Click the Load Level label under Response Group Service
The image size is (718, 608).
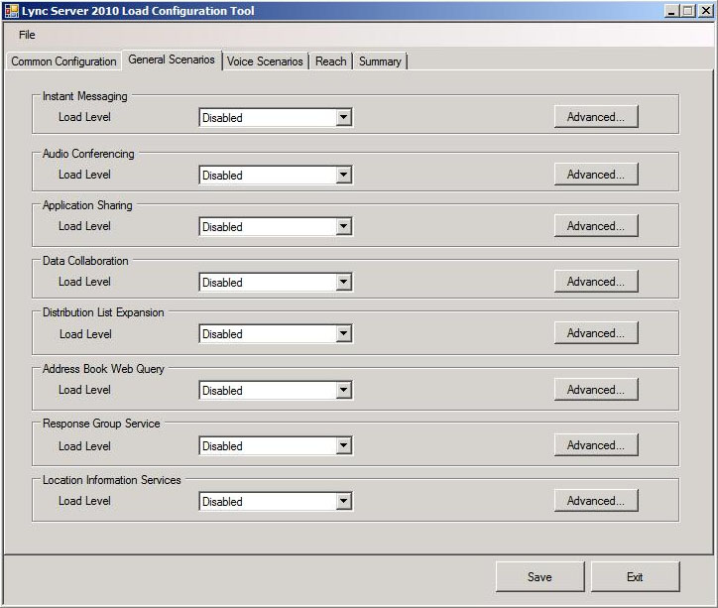pyautogui.click(x=84, y=446)
